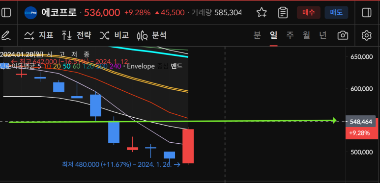Viewport: 380px width, 183px height.
Task: Switch chart to 년 yearly interval
Action: [322, 35]
